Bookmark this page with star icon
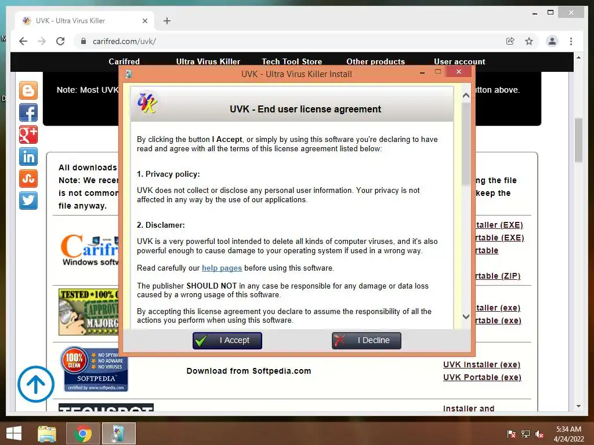This screenshot has width=594, height=445. coord(529,41)
